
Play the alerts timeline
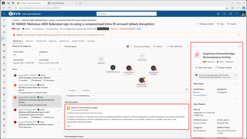[60, 69]
